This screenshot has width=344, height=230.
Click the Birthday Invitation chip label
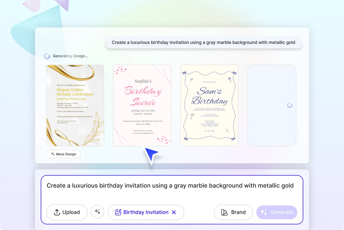point(146,212)
